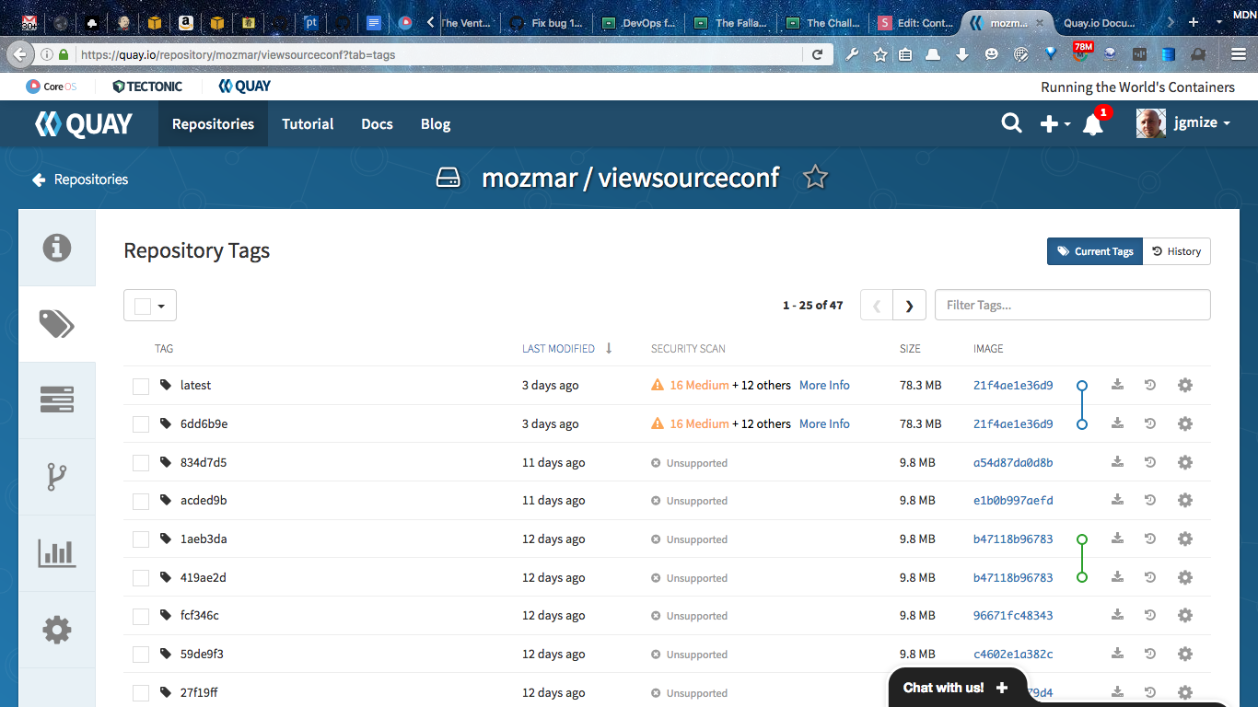Click the Filter Tags input field

click(1073, 306)
